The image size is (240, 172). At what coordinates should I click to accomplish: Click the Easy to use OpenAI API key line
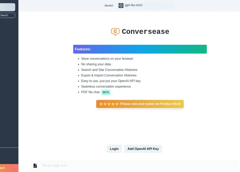tap(111, 81)
